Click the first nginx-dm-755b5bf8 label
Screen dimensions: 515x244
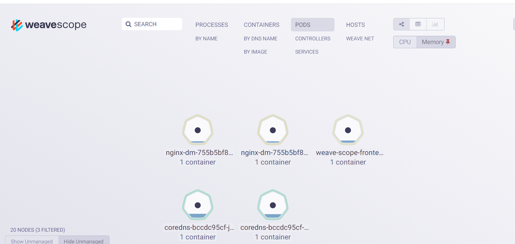coord(199,152)
